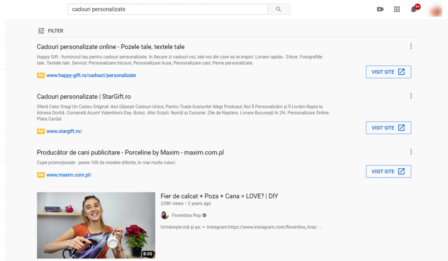Click Florentina Pop channel avatar
Screen dimensions: 448x261
[164, 215]
